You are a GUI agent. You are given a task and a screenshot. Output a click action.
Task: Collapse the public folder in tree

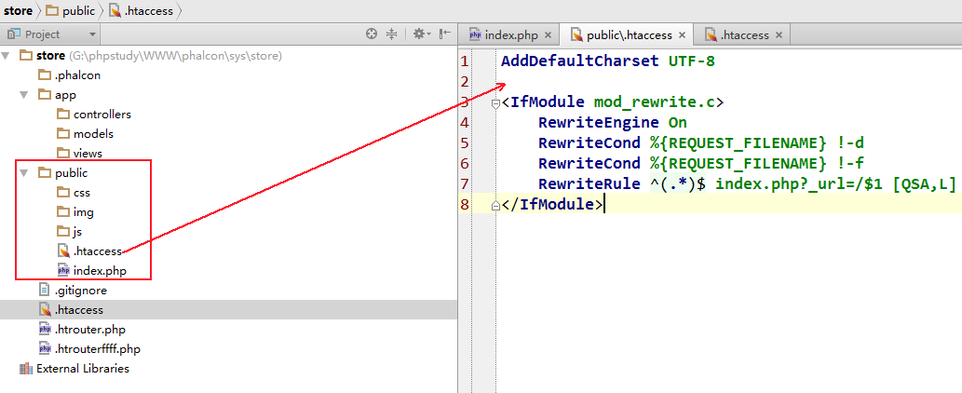point(24,173)
